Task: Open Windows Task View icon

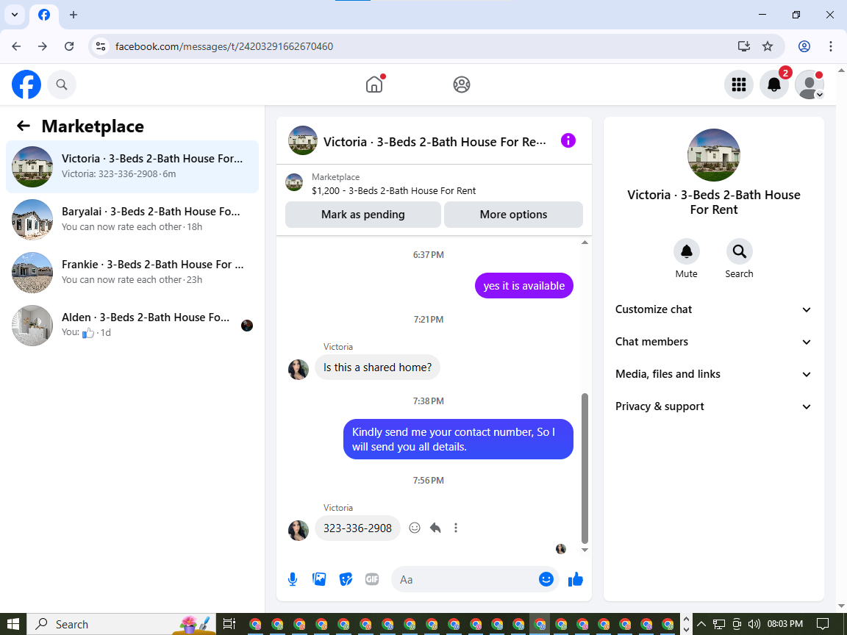Action: (x=229, y=624)
